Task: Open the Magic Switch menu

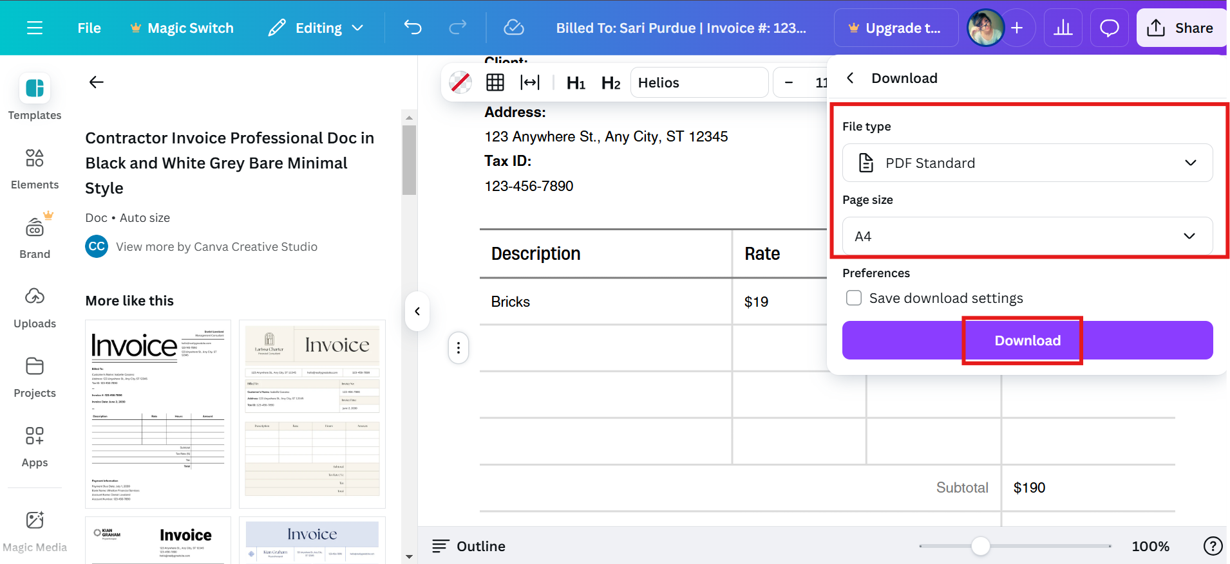Action: click(182, 28)
